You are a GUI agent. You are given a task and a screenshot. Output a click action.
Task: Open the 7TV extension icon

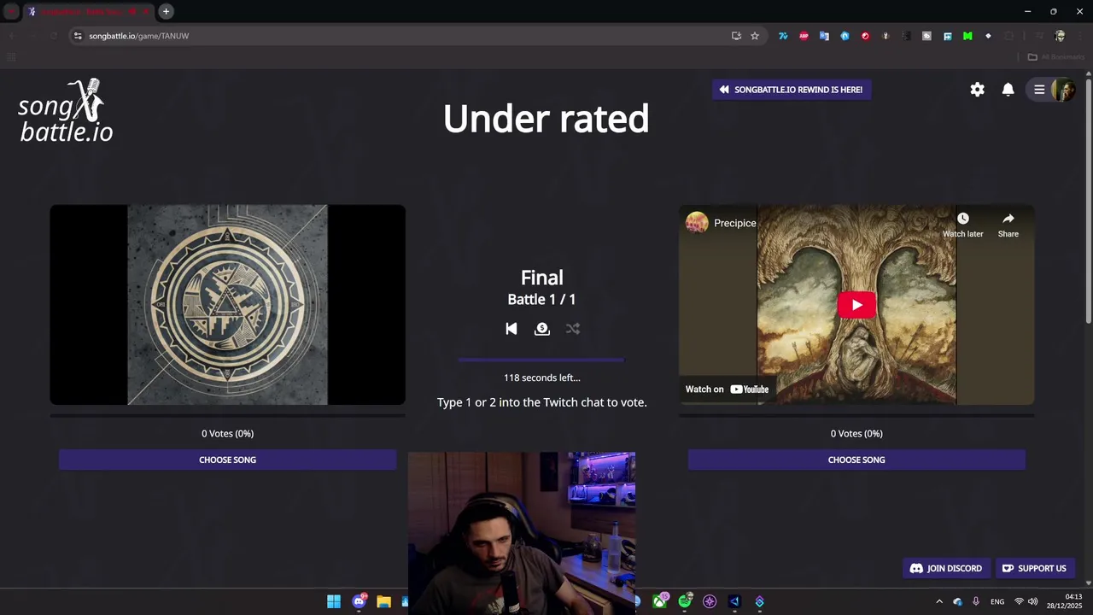click(782, 36)
